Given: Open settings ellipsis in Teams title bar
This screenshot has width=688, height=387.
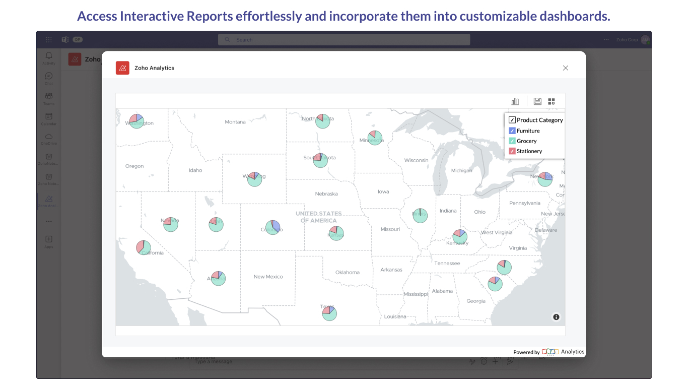Looking at the screenshot, I should [606, 40].
